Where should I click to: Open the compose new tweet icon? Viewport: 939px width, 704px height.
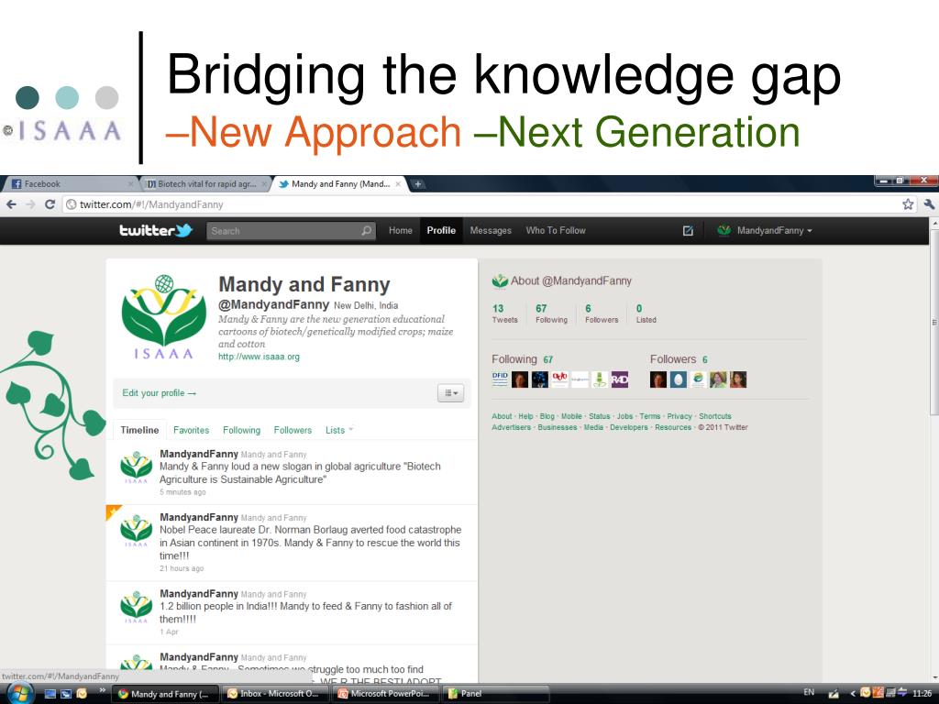[688, 230]
